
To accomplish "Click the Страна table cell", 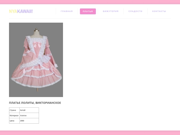I will pyautogui.click(x=14, y=110).
